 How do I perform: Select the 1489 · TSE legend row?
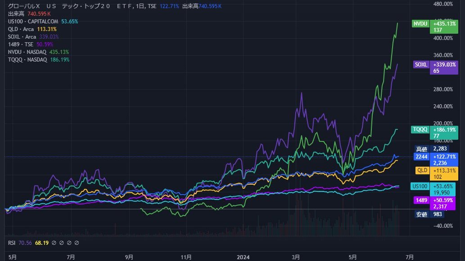[x=31, y=44]
